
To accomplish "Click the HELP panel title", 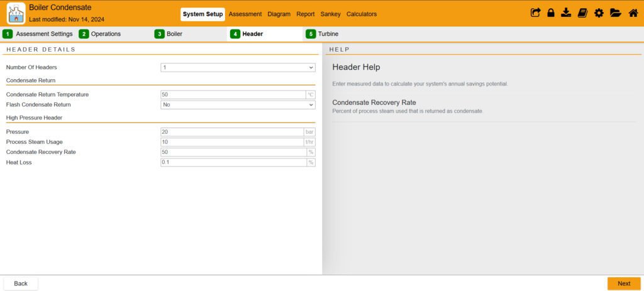I will click(x=339, y=50).
